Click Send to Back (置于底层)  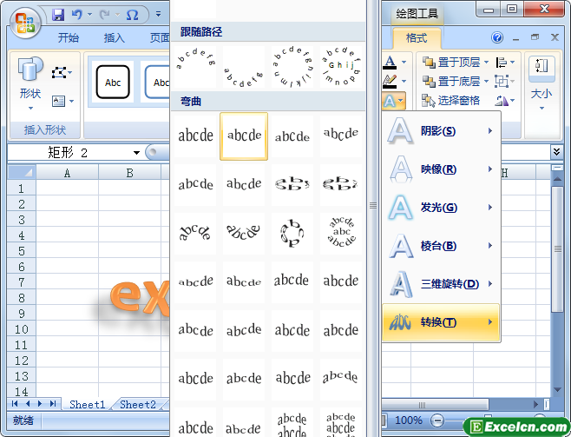click(x=451, y=82)
